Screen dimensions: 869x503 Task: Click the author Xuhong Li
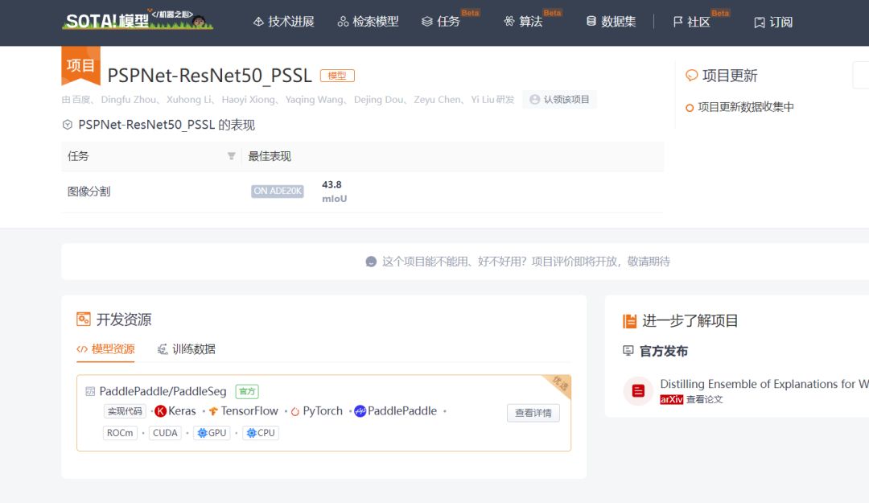click(x=190, y=100)
